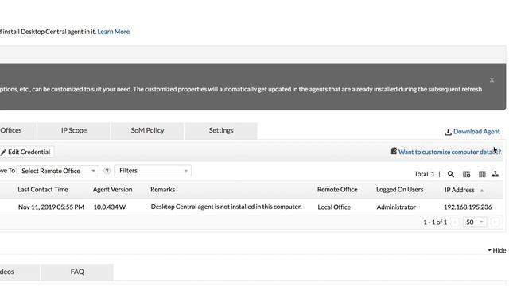Click the Remarks column header
This screenshot has height=286, width=509.
tap(162, 189)
